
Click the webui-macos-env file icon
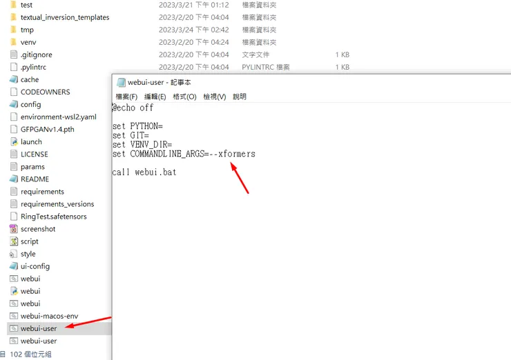tap(14, 316)
